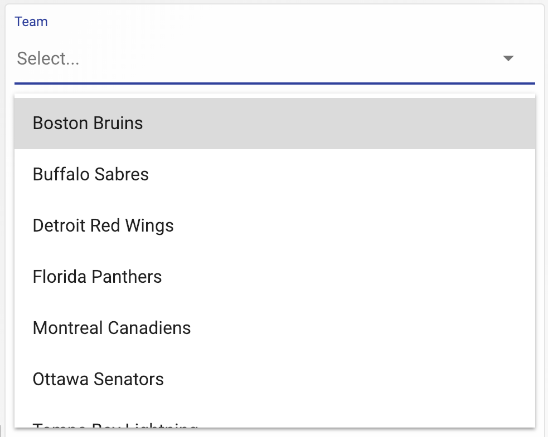
Task: Set team to Buffalo Sabres
Action: pyautogui.click(x=274, y=174)
